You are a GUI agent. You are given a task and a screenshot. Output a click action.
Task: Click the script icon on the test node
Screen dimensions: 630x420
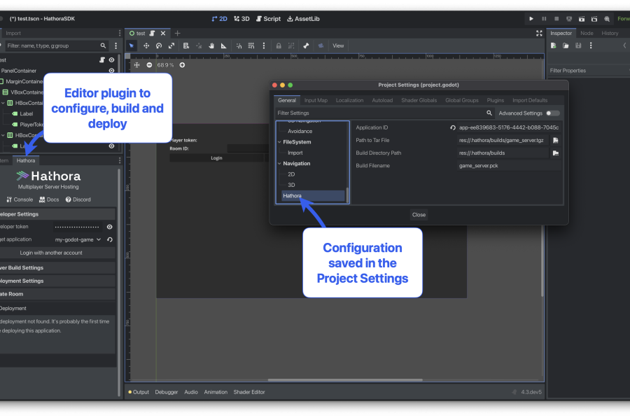pos(102,60)
